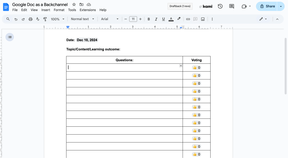The image size is (288, 158).
Task: Click the font size input field
Action: (x=133, y=19)
